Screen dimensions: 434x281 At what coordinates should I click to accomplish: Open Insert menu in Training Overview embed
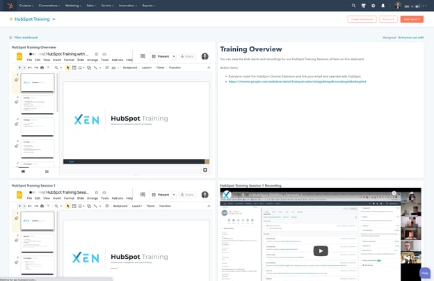click(x=57, y=60)
